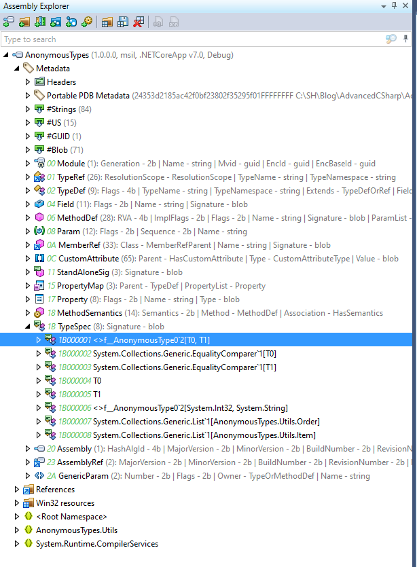
Task: Expand the #Blob heap node
Action: coord(27,149)
